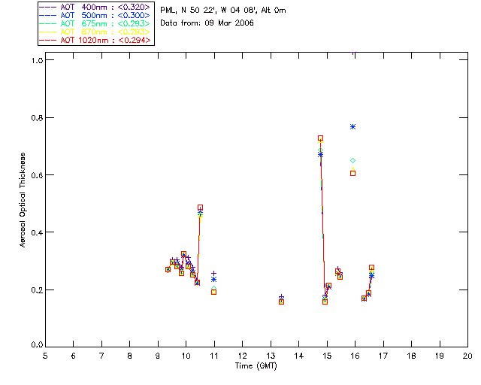Click the red square peak near 0.73
Viewport: 481px width, 385px height.
[321, 138]
